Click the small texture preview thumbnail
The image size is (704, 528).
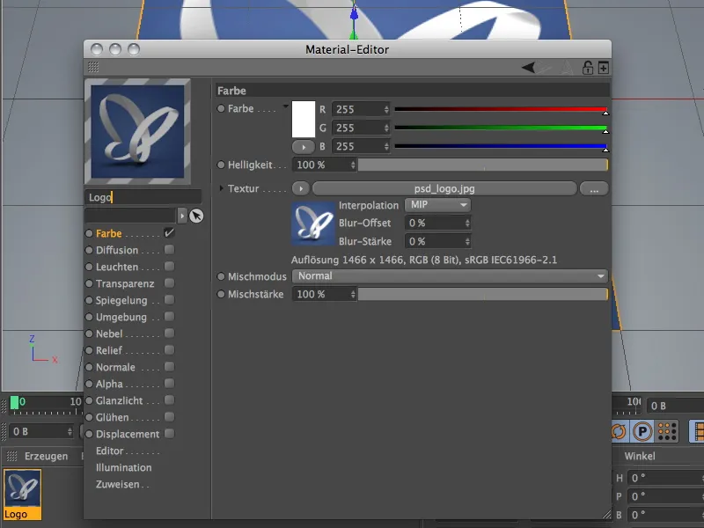313,224
